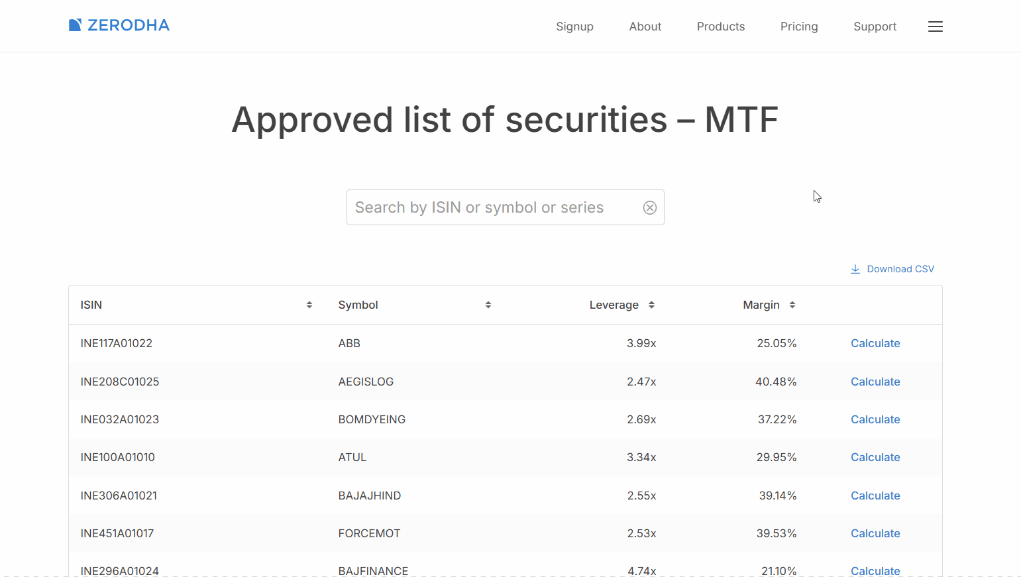Viewport: 1021px width, 577px height.
Task: Open the Zerodha logo homepage link
Action: pyautogui.click(x=119, y=25)
